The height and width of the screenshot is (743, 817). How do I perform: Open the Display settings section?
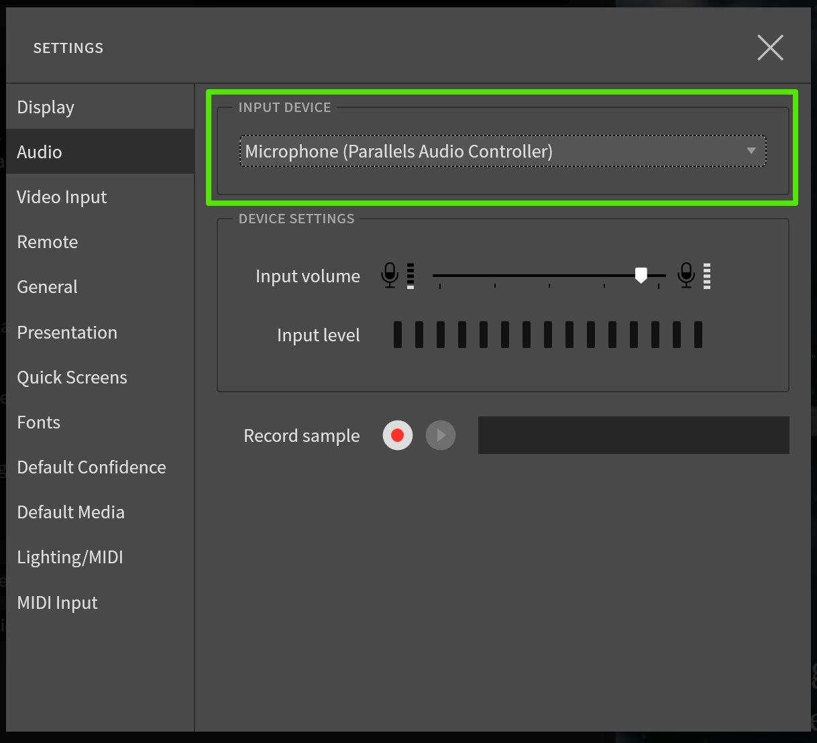(100, 107)
